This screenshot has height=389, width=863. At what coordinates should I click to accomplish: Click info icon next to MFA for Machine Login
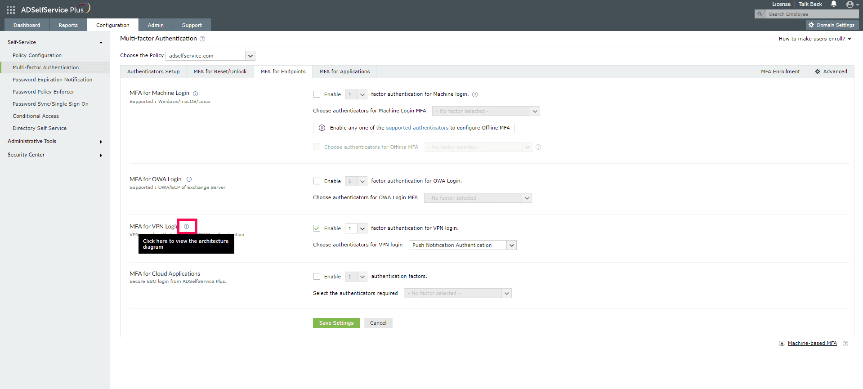(x=195, y=94)
